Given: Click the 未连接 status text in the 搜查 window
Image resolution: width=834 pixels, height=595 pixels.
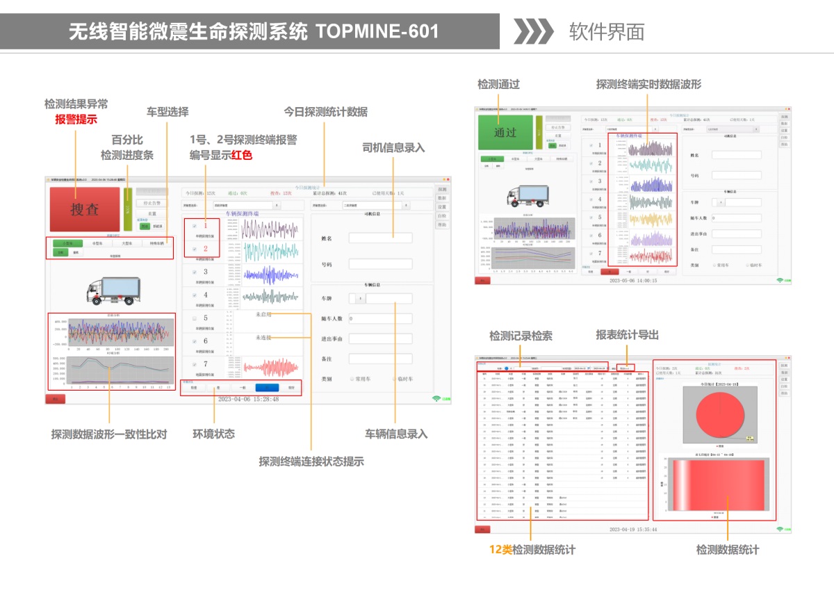Looking at the screenshot, I should (x=263, y=337).
